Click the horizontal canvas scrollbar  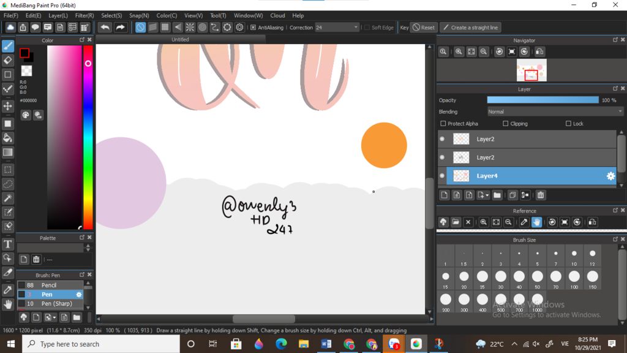coord(264,319)
